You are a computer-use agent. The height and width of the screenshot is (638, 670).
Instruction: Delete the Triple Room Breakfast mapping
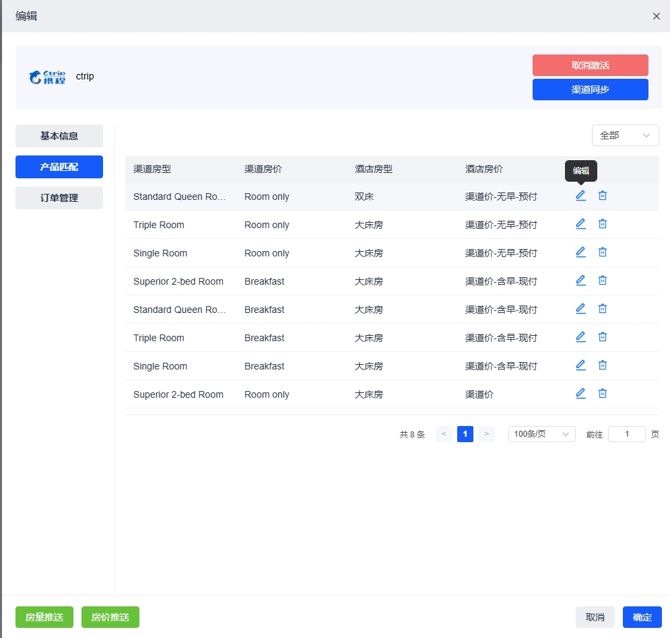603,337
